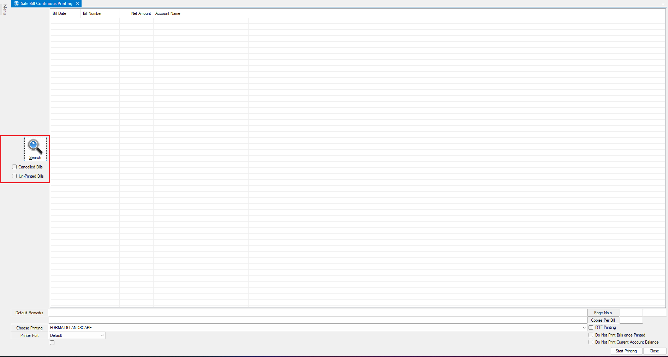This screenshot has width=668, height=357.
Task: Click the Close button at bottom right
Action: point(654,351)
